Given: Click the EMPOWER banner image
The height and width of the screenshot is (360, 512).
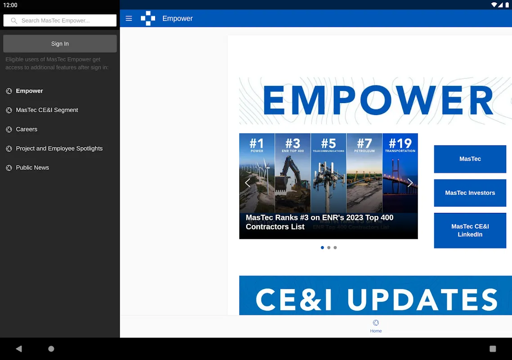Looking at the screenshot, I should [x=376, y=101].
